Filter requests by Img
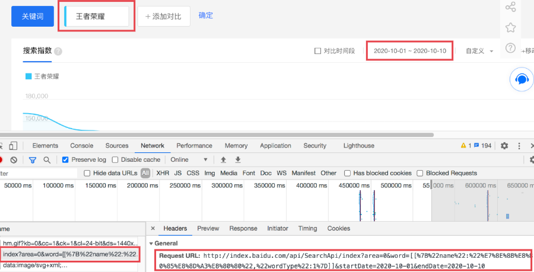The height and width of the screenshot is (272, 534). pos(209,173)
